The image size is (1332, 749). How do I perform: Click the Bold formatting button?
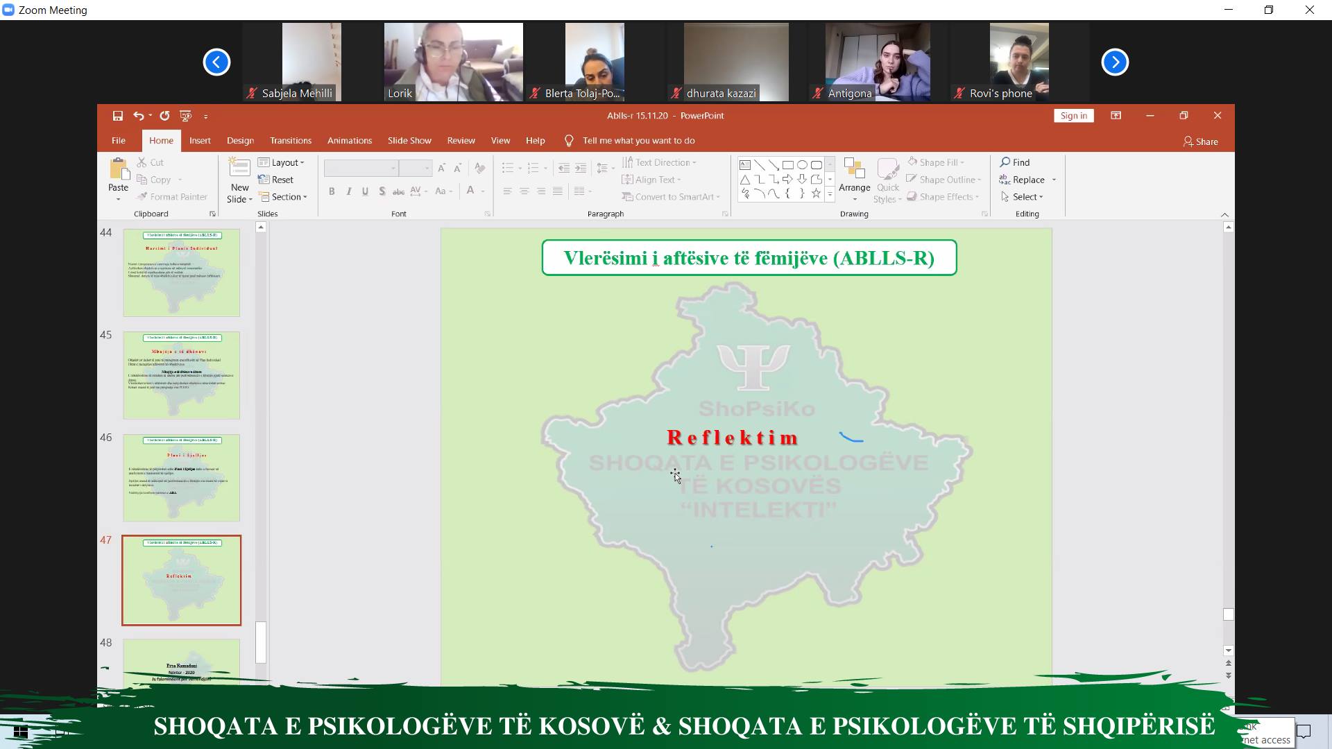[x=332, y=191]
